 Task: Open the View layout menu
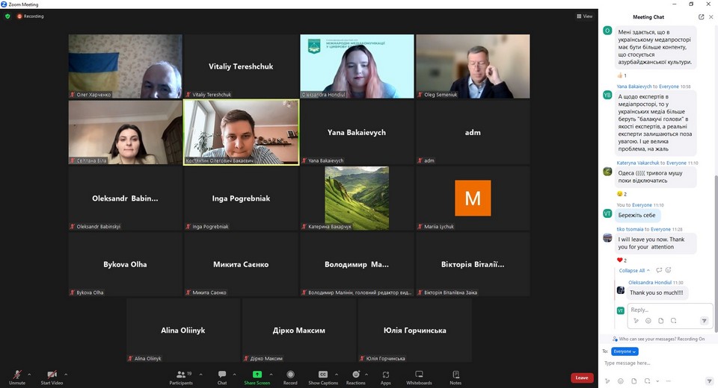[x=584, y=16]
